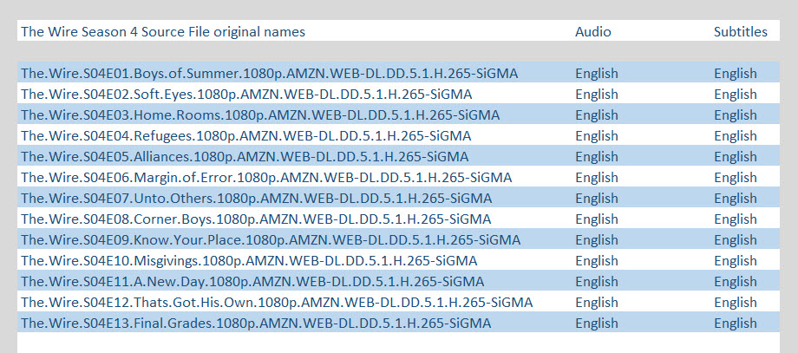
Task: Click the Audio cell in the S04E02 row
Action: tap(597, 94)
